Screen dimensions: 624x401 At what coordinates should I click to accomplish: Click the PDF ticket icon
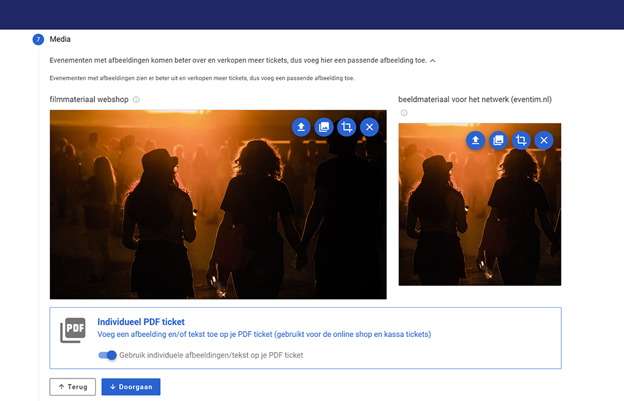[x=73, y=330]
